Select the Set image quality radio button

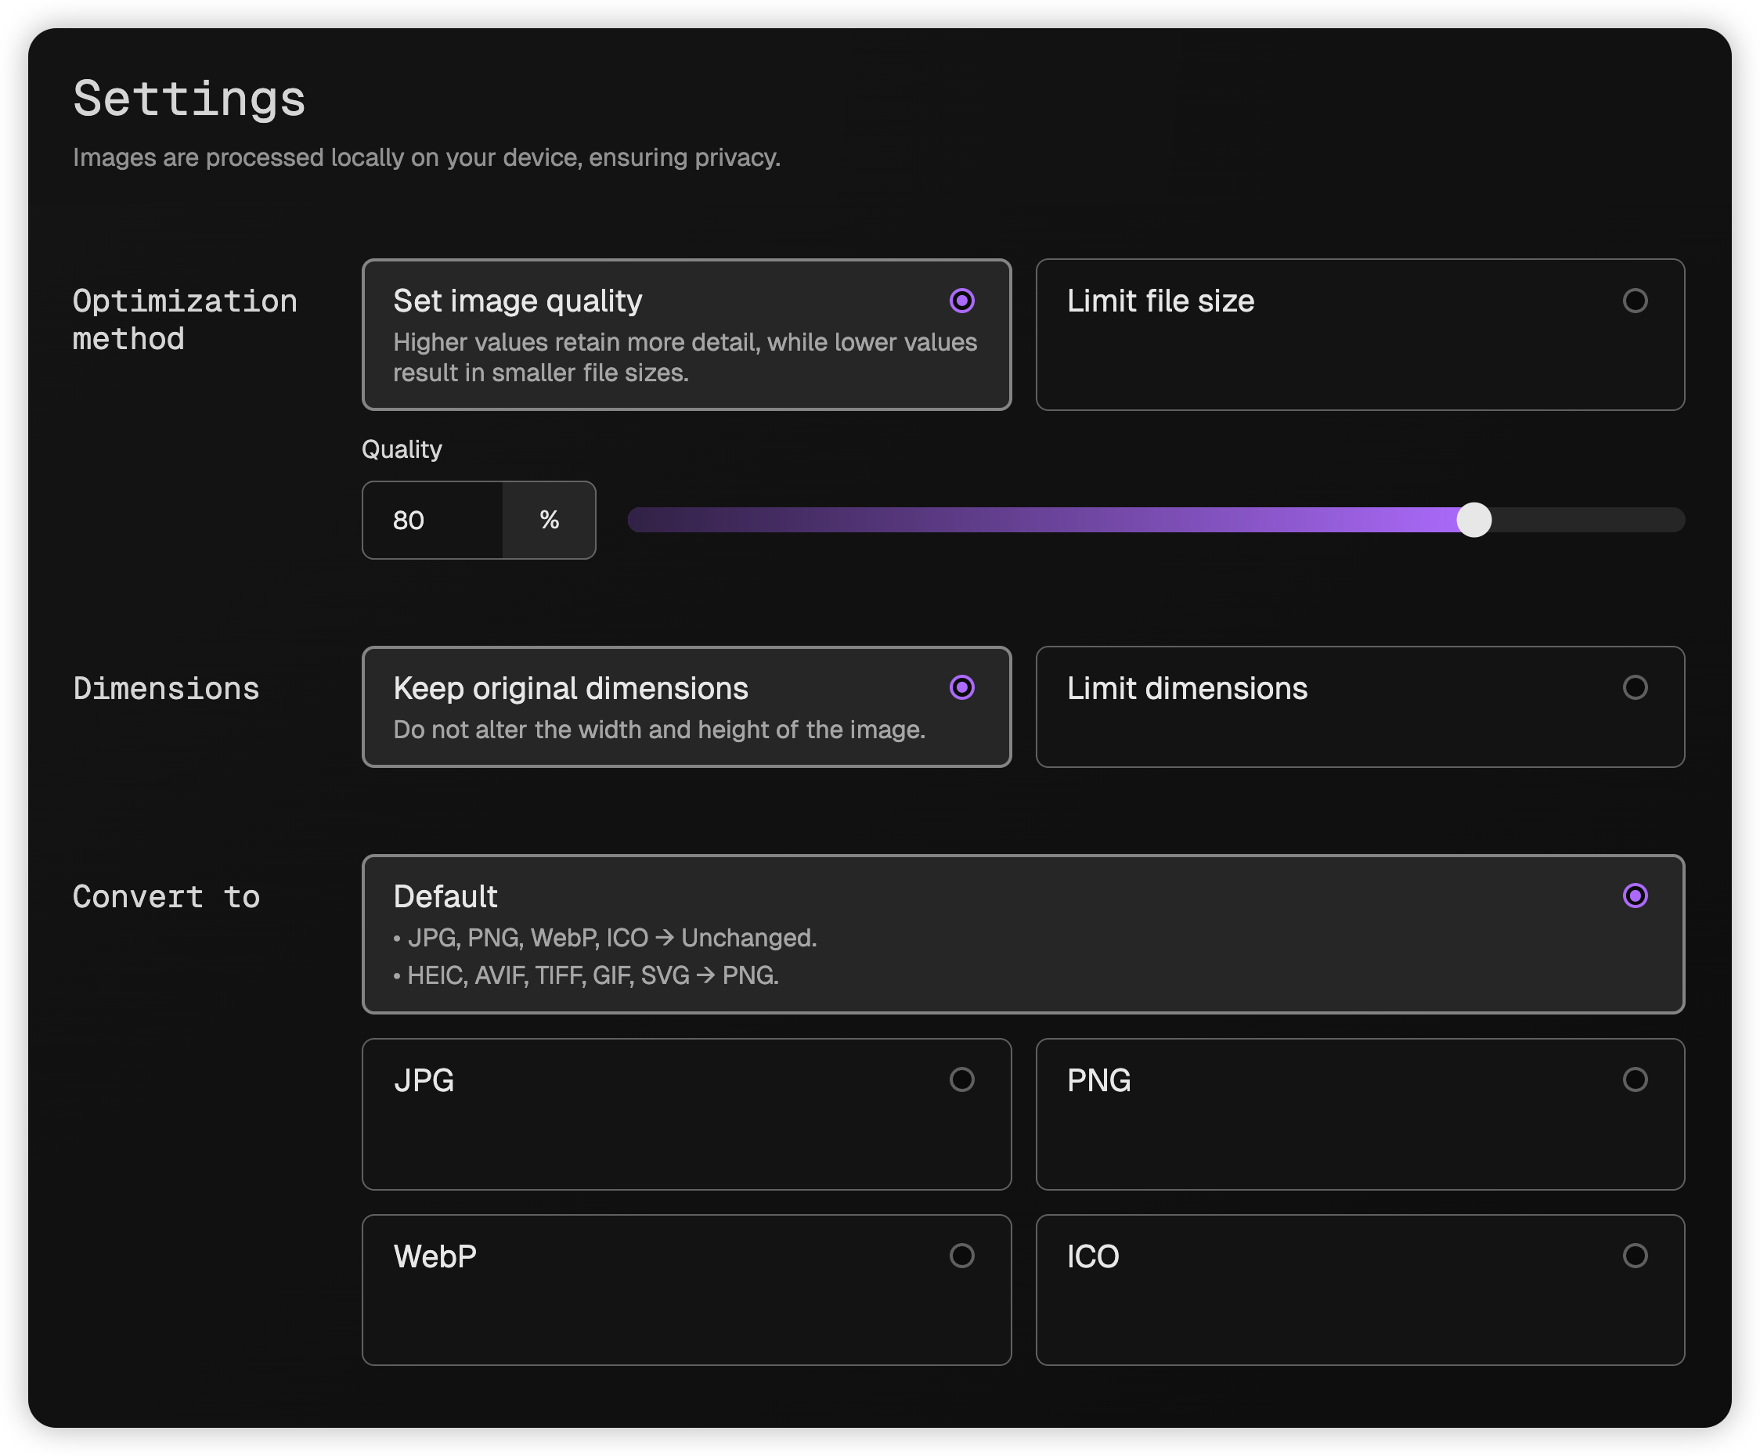click(x=961, y=301)
